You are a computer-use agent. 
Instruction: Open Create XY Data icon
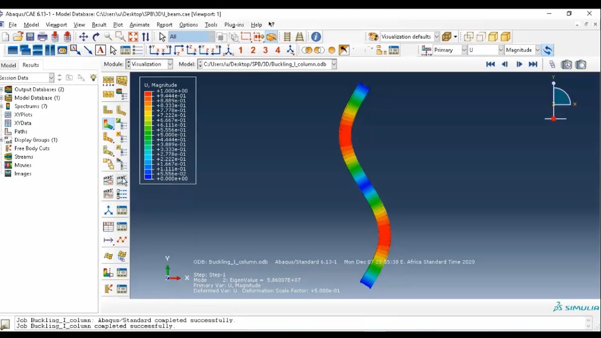(108, 227)
